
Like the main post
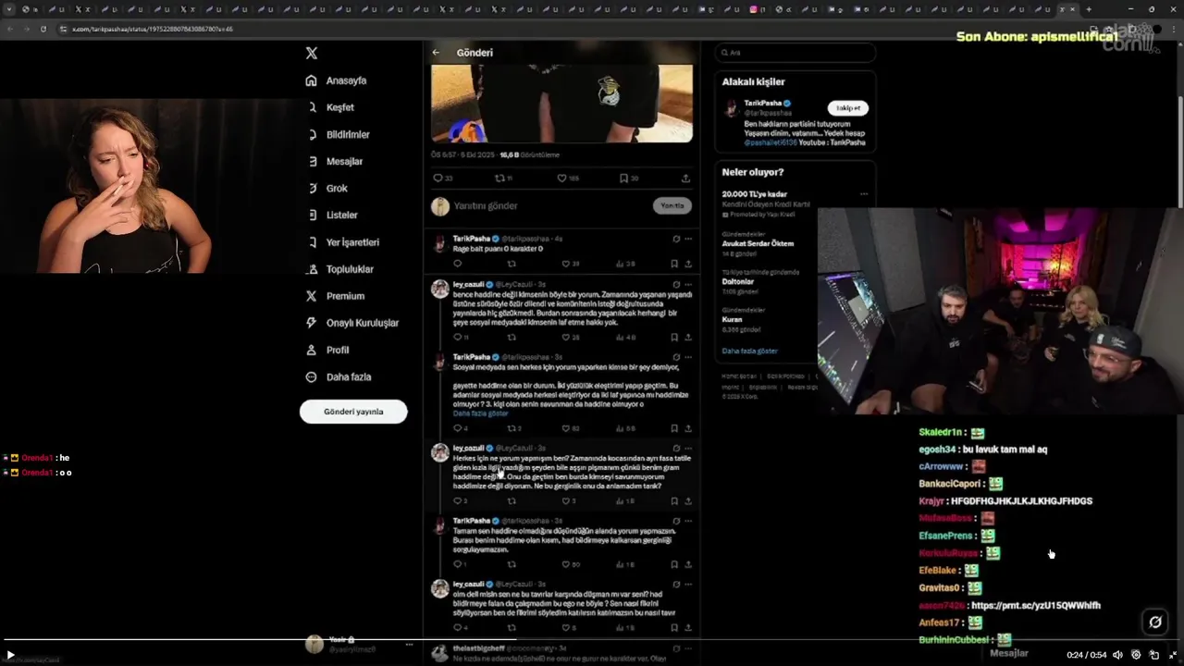(561, 179)
